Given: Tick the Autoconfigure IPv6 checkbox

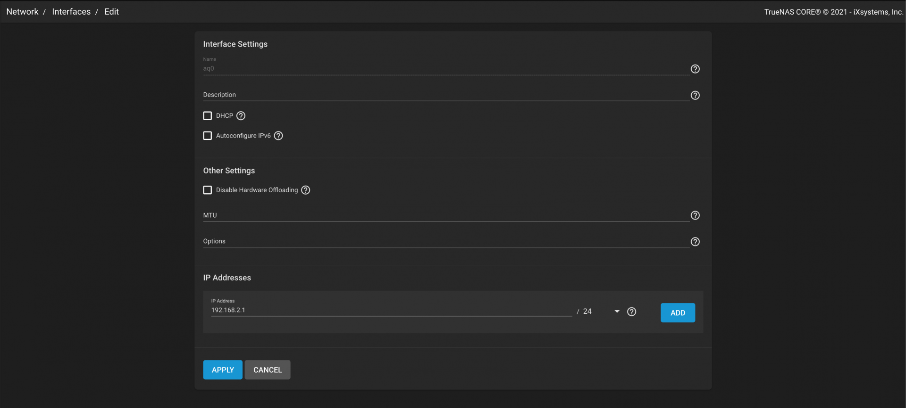Looking at the screenshot, I should point(208,136).
